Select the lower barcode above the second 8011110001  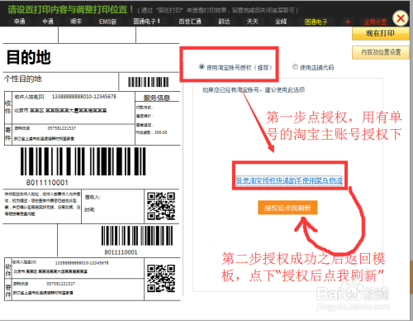[137, 236]
